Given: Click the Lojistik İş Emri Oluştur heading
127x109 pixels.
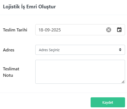Looking at the screenshot, I should click(x=29, y=7).
